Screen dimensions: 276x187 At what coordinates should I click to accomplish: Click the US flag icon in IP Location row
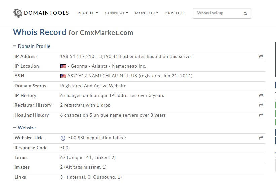tap(63, 66)
